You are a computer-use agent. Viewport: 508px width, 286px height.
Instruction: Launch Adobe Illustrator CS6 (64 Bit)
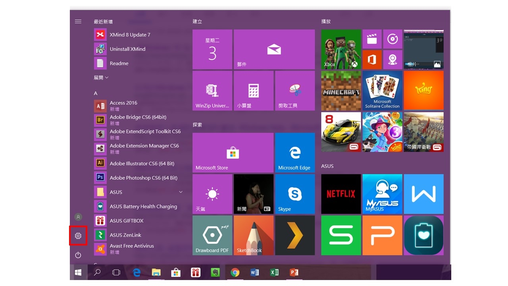(x=138, y=163)
